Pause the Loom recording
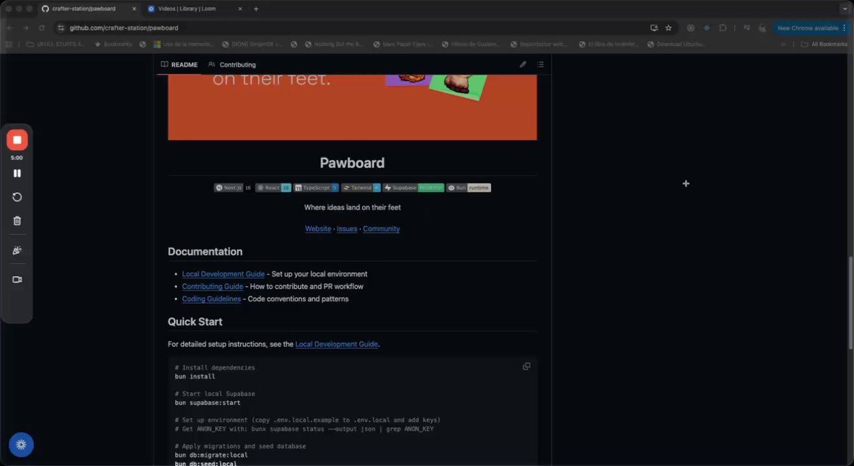This screenshot has width=854, height=466. 17,173
